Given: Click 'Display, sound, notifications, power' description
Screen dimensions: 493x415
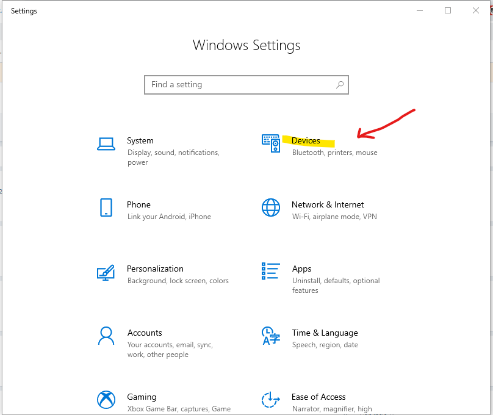Looking at the screenshot, I should (x=173, y=157).
